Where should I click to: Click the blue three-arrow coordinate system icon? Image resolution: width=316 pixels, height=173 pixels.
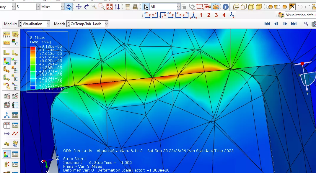pyautogui.click(x=7, y=115)
